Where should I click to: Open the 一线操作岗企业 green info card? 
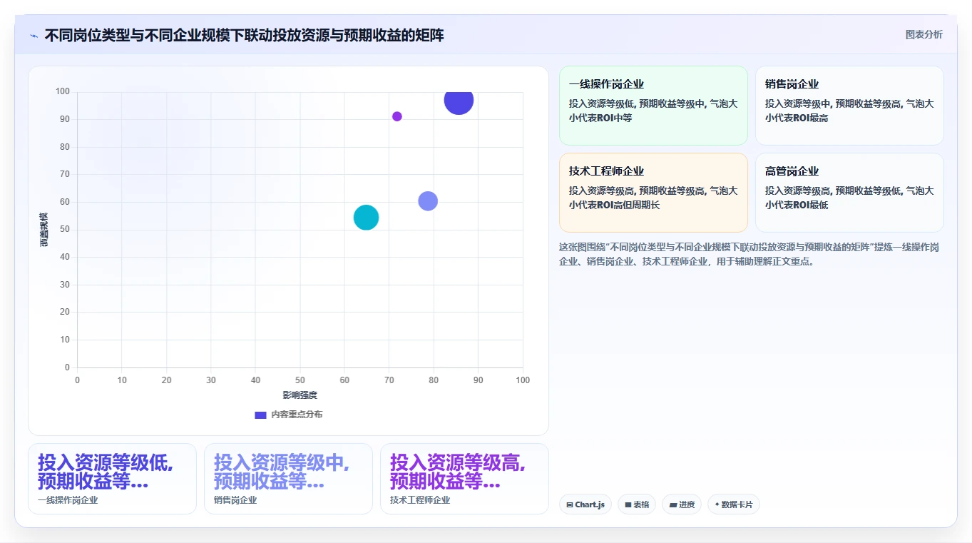pos(653,106)
